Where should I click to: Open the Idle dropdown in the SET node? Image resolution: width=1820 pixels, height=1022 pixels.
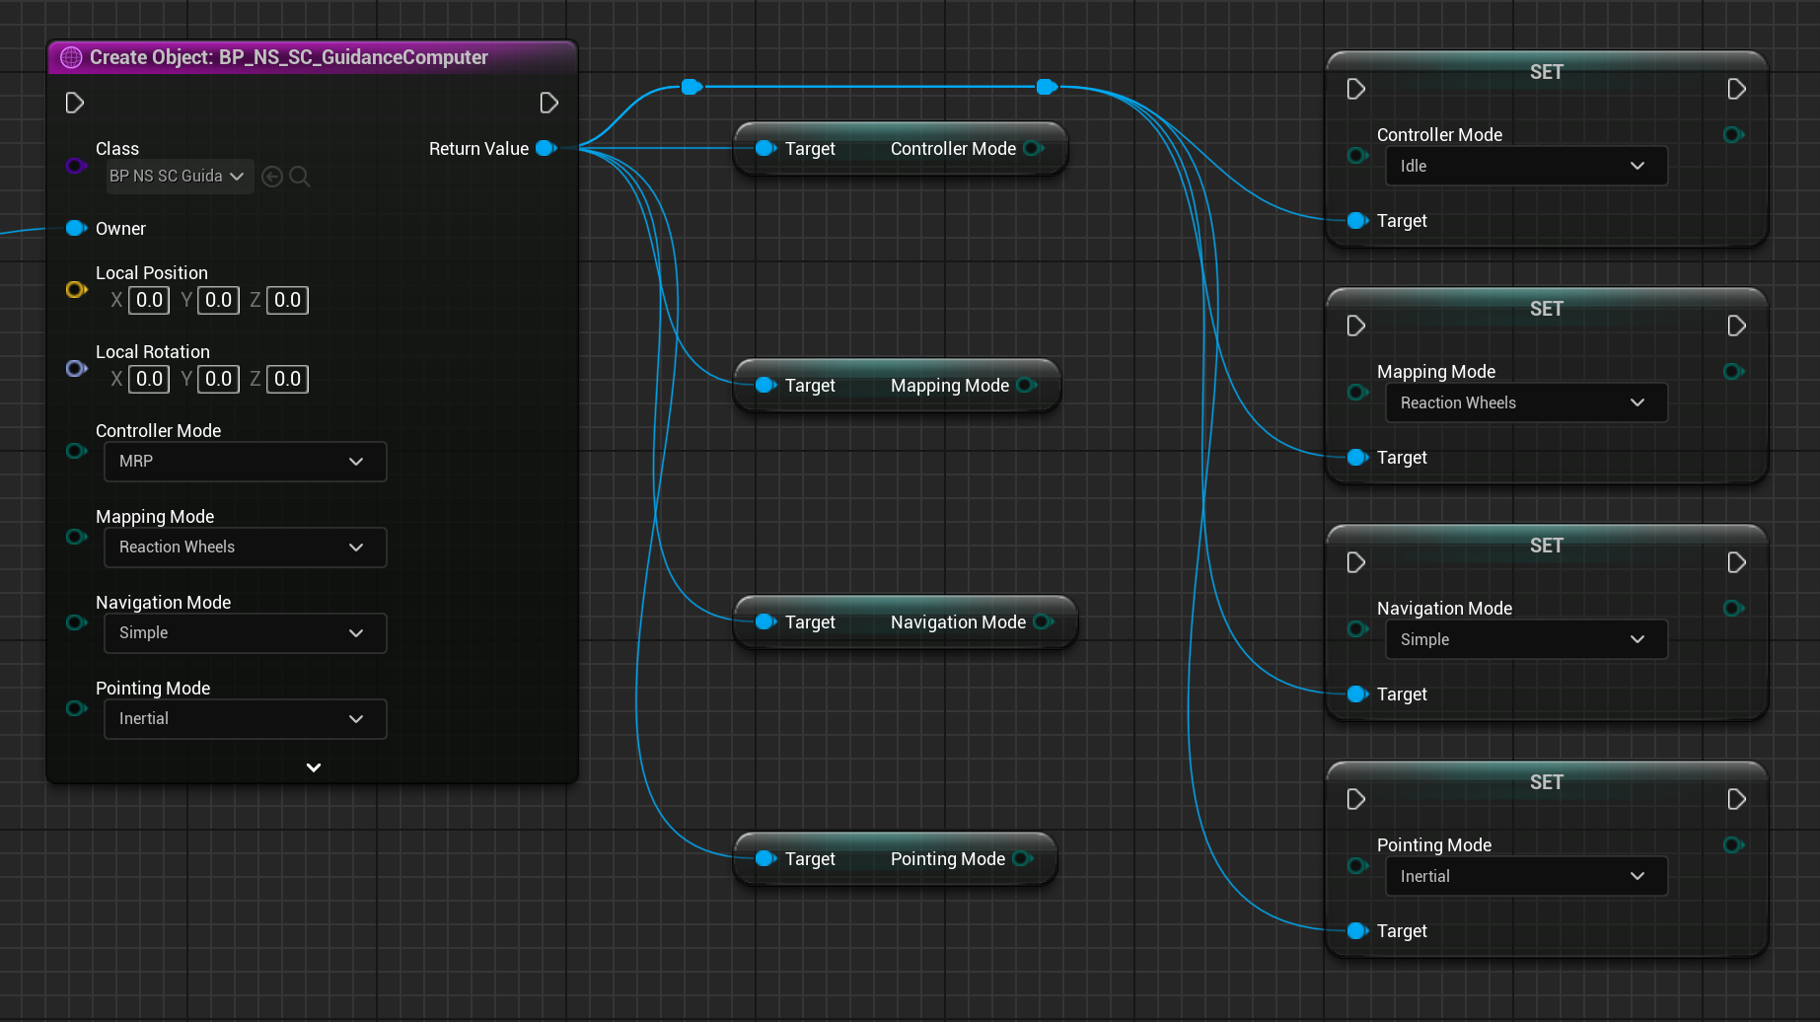1525,166
